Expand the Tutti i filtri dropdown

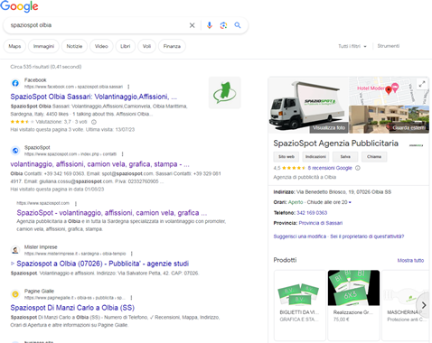(x=352, y=46)
